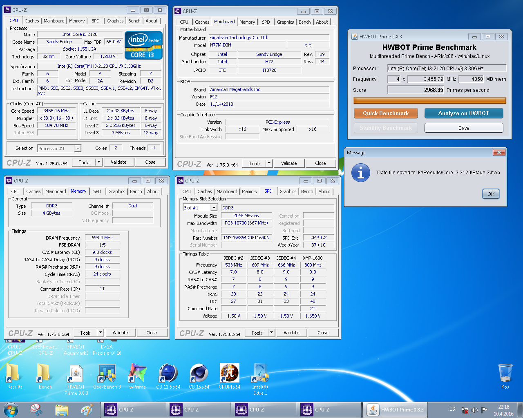Click the Intel Core i3 logo in CPU-Z
Image resolution: width=523 pixels, height=418 pixels.
point(143,45)
